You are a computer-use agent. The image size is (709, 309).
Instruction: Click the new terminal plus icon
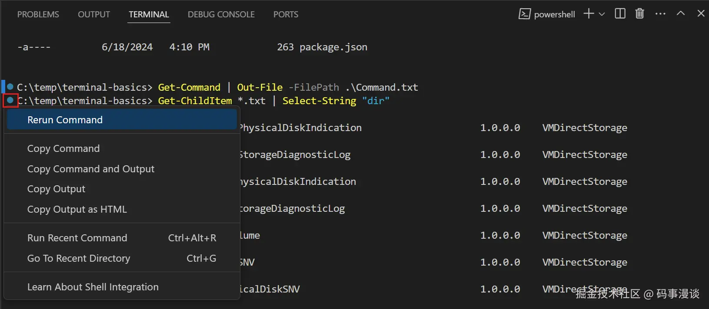click(589, 14)
